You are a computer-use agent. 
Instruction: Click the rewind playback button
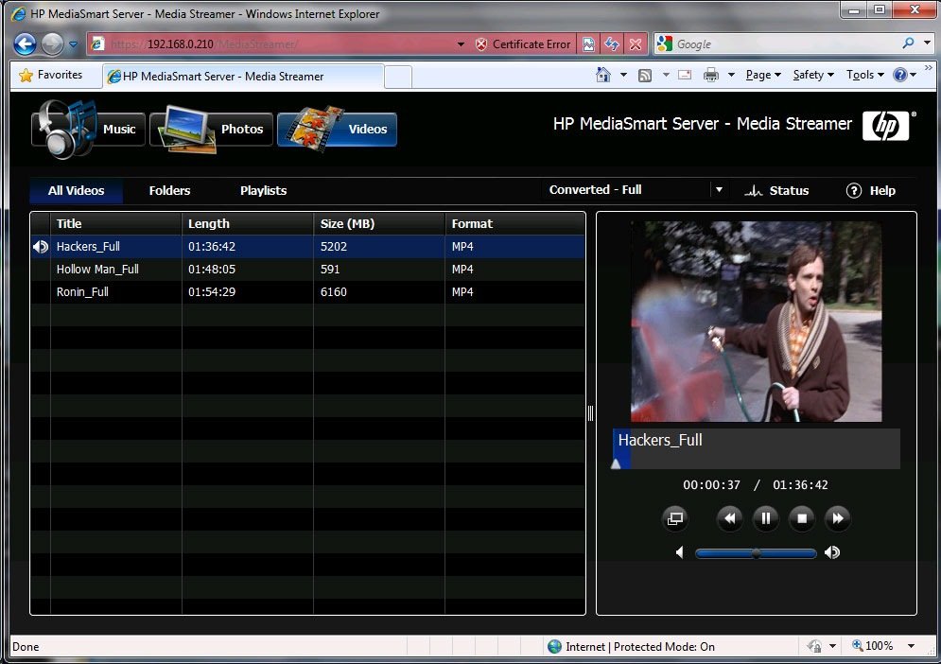point(730,518)
